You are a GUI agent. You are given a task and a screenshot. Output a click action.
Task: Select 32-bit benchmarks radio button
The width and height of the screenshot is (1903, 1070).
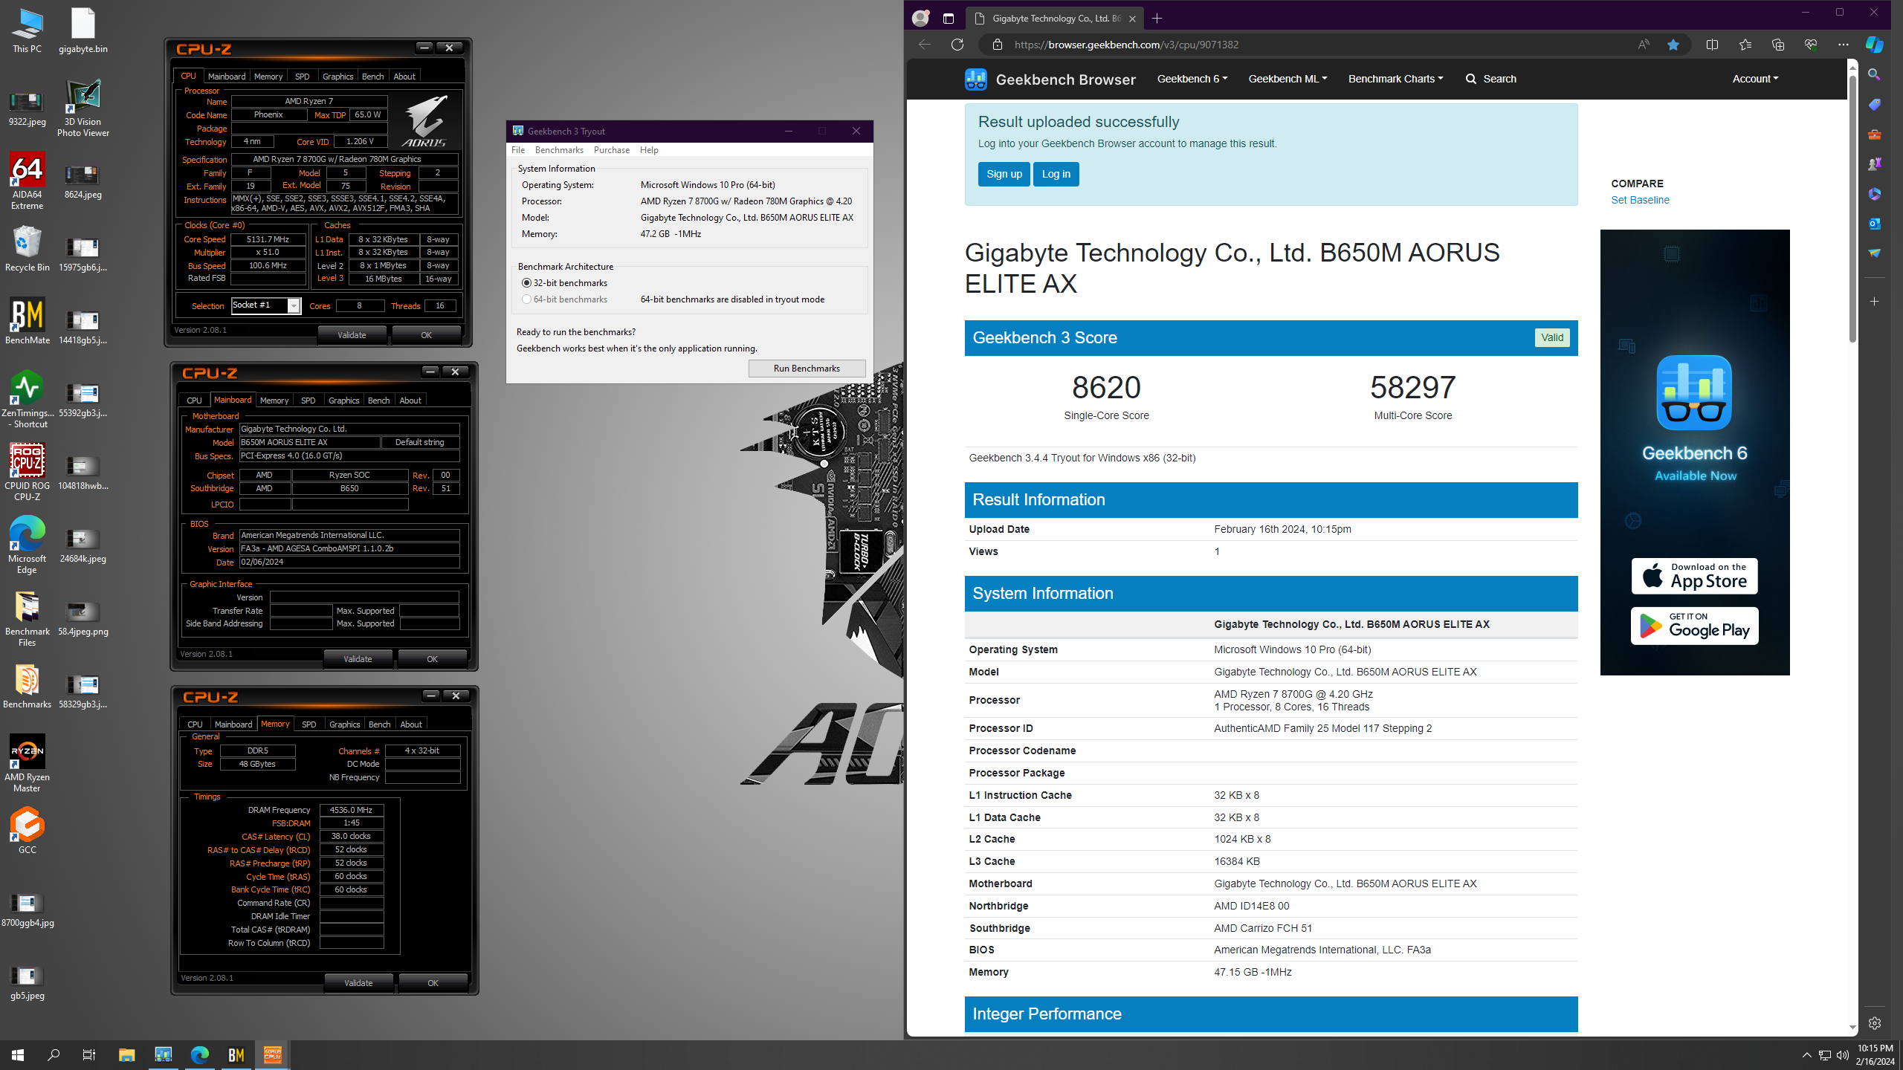(x=526, y=283)
